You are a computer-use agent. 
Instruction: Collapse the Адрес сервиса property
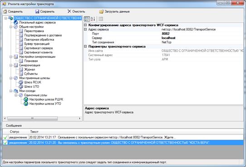point(85,29)
